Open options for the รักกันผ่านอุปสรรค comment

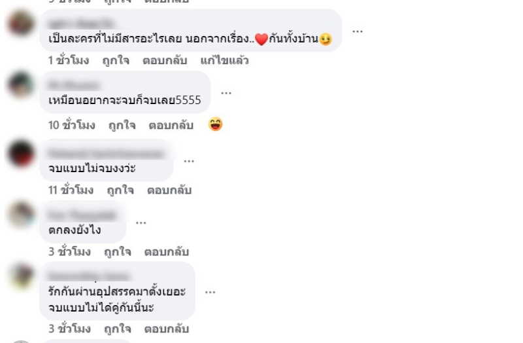pos(210,292)
